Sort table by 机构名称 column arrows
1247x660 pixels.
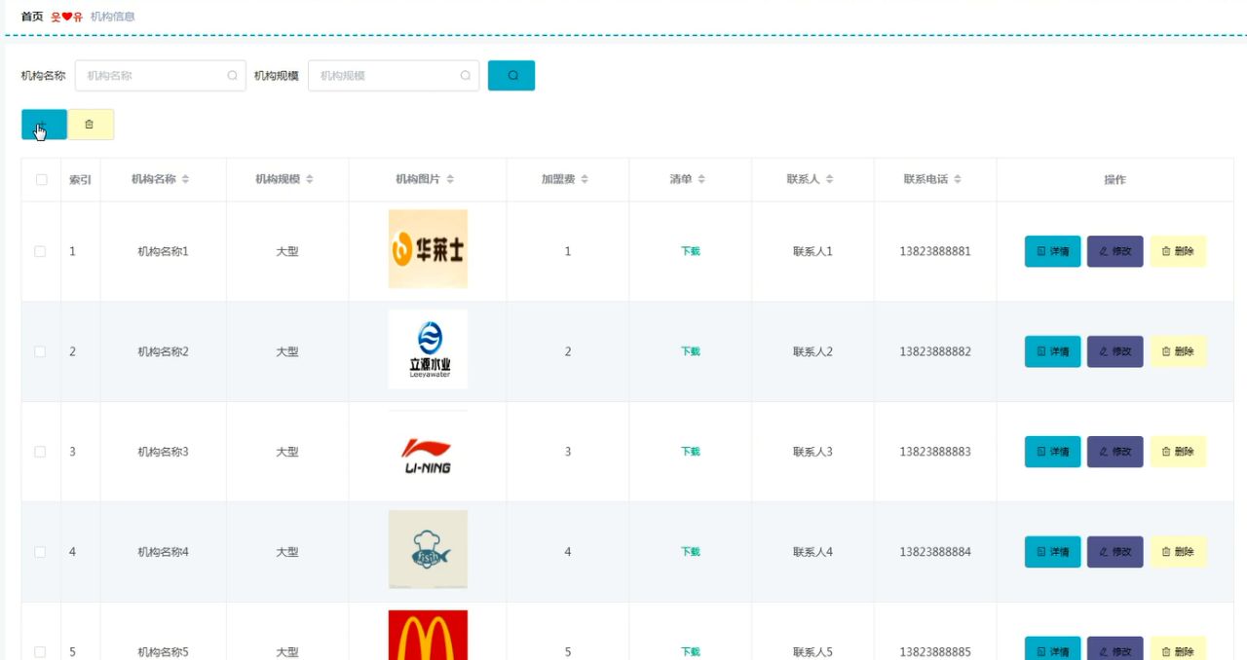[185, 180]
